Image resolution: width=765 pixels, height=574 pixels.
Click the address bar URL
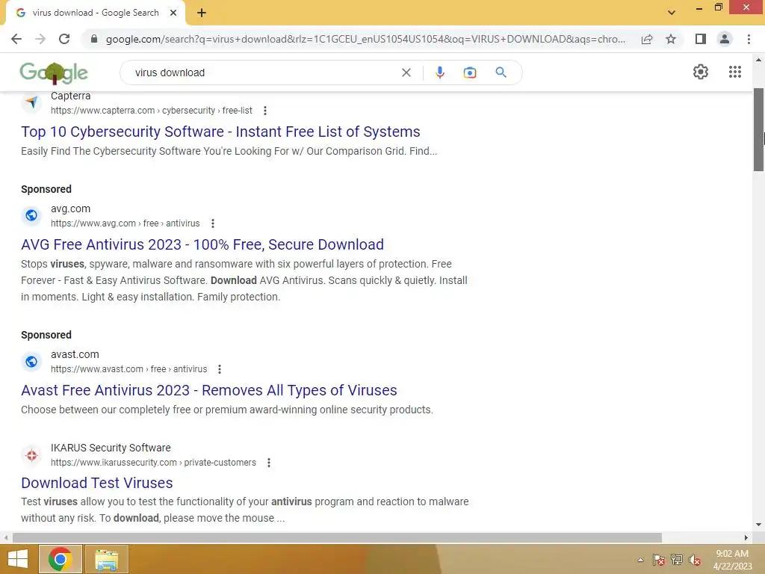pyautogui.click(x=365, y=39)
